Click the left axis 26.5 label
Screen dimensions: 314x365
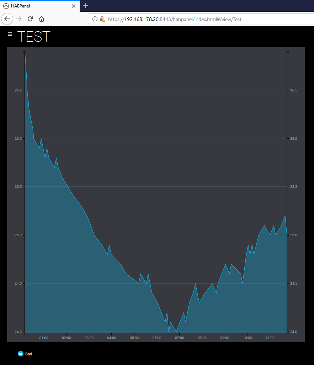pos(18,90)
